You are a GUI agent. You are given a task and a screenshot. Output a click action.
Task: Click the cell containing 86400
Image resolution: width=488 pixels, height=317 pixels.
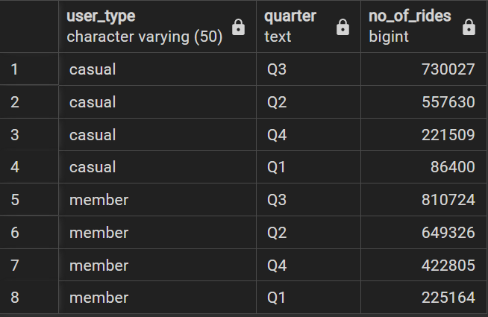pos(424,167)
